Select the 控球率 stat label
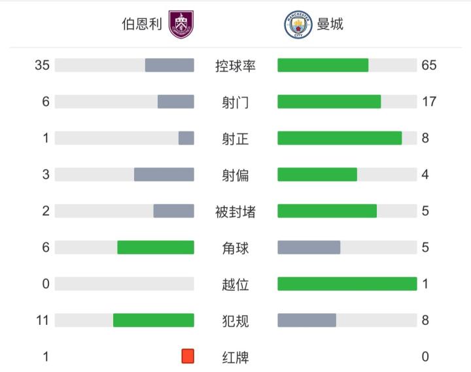The height and width of the screenshot is (372, 471). coord(235,65)
